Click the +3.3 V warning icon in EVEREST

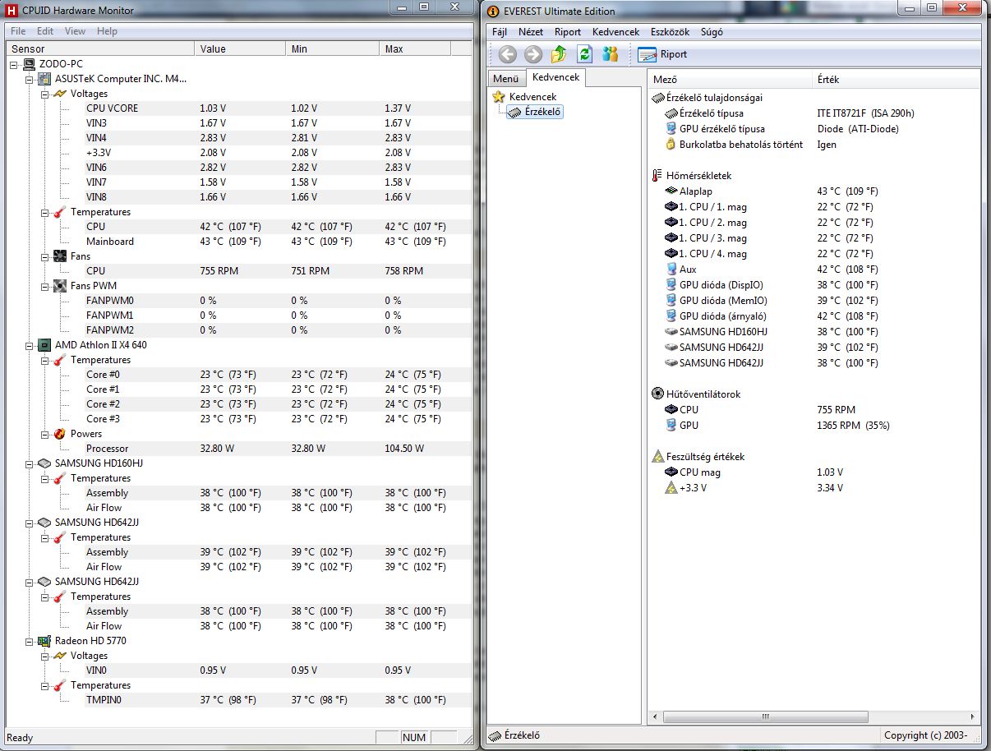click(671, 488)
